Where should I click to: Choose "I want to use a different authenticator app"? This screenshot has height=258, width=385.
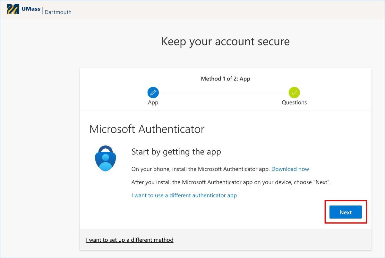click(x=184, y=195)
